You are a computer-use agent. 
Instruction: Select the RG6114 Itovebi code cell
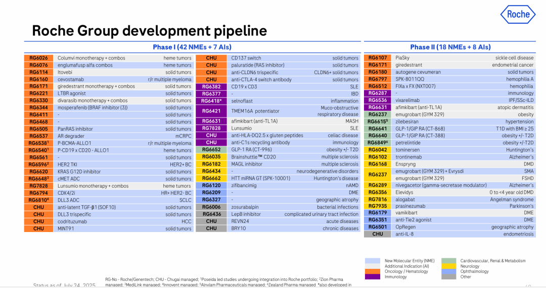click(x=38, y=72)
